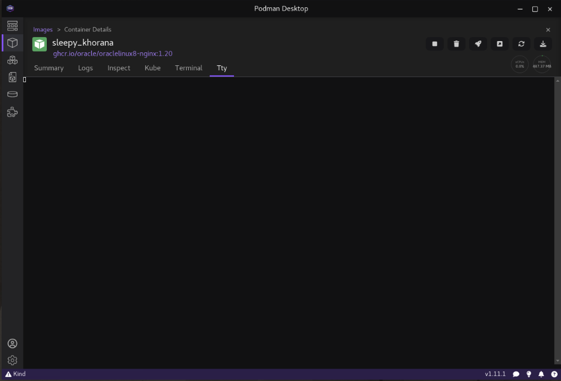
Task: Open Pods in the sidebar
Action: click(12, 60)
